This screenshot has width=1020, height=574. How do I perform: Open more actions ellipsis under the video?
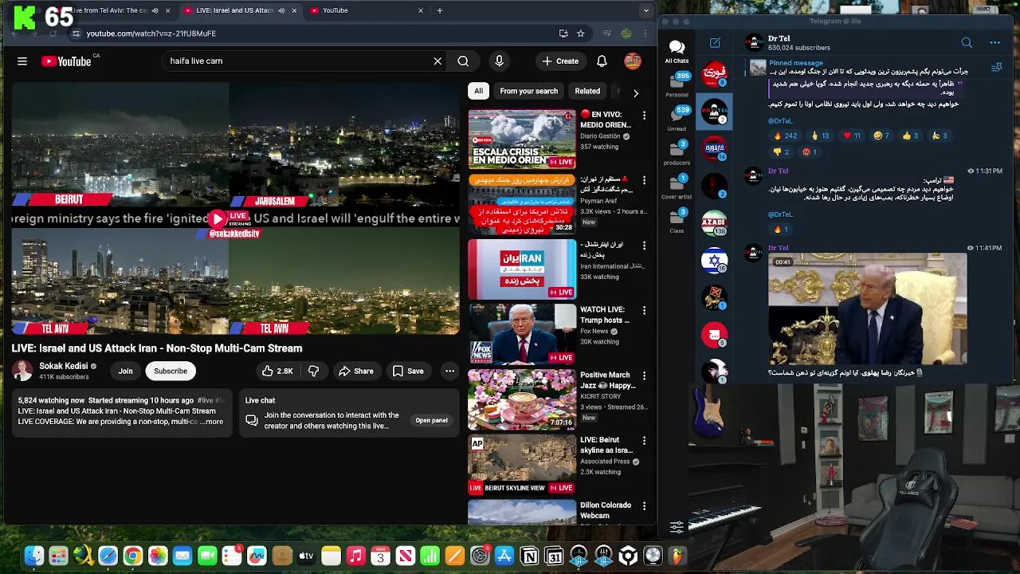click(x=450, y=371)
